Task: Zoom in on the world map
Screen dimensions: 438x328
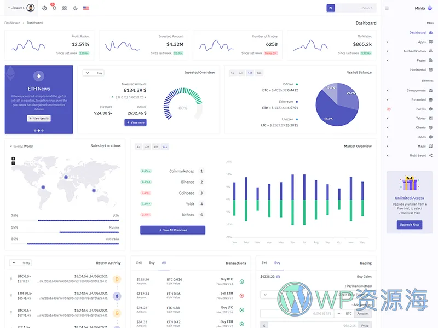Action: 13,159
